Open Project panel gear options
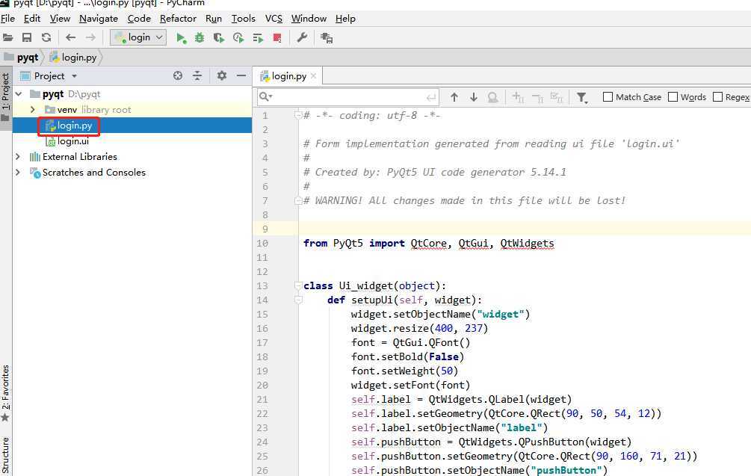The height and width of the screenshot is (476, 751). pos(222,75)
